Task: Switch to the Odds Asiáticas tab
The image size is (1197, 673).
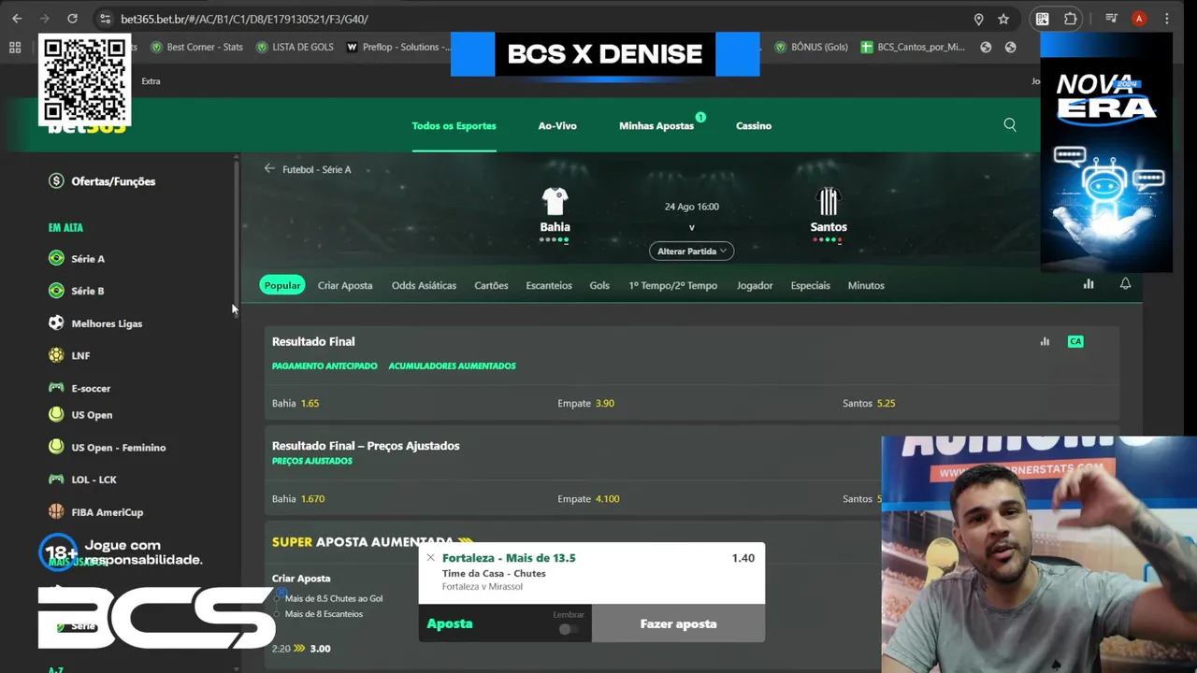Action: click(x=424, y=285)
